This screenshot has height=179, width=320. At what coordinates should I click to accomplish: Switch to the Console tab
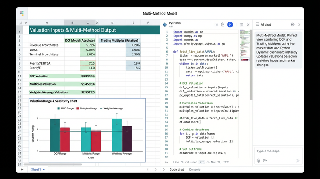[194, 169]
